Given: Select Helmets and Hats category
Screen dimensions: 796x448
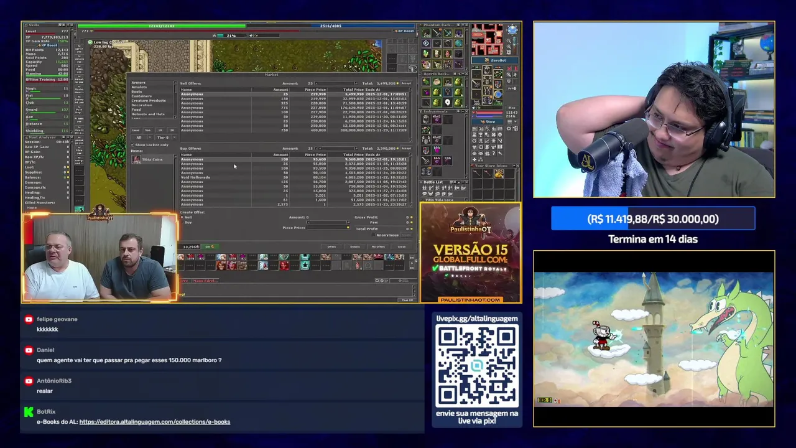Looking at the screenshot, I should pos(148,114).
